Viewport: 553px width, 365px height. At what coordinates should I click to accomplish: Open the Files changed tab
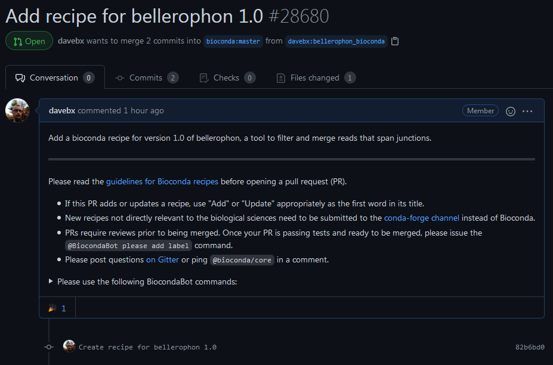pyautogui.click(x=316, y=78)
